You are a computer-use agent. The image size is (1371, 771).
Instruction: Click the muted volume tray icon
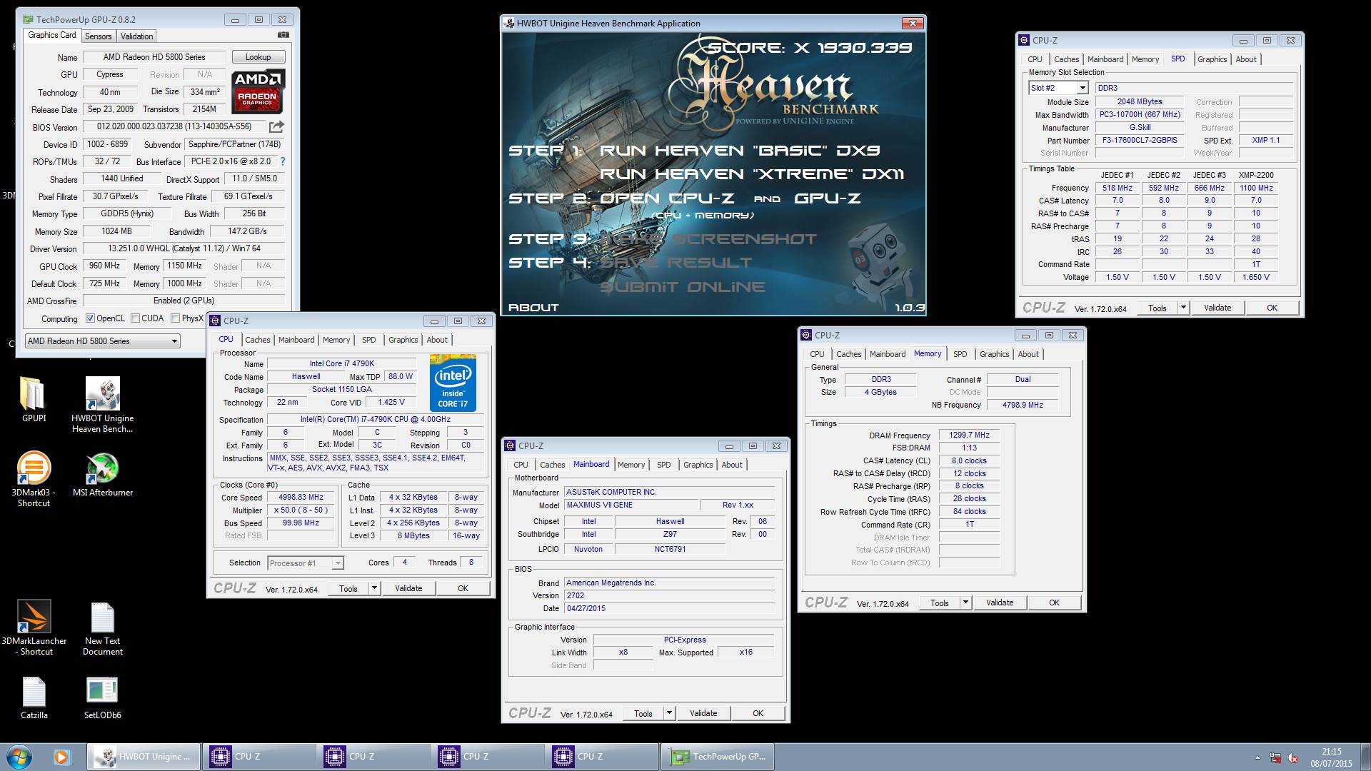coord(1293,757)
